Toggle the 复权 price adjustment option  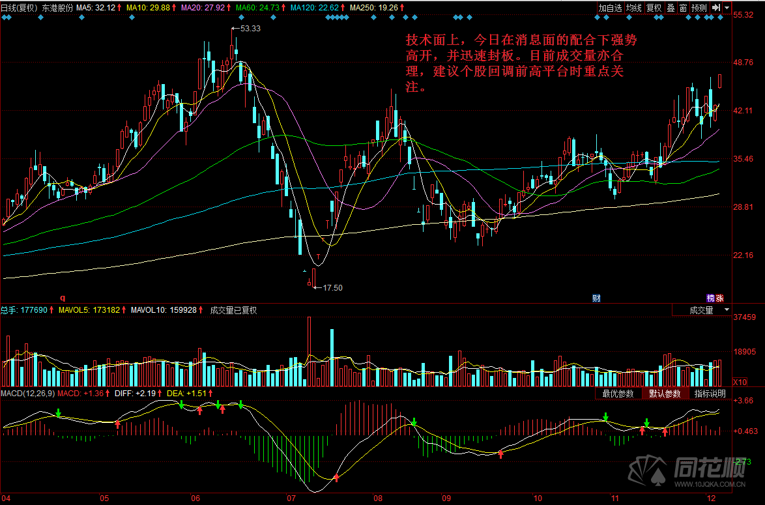(x=654, y=8)
